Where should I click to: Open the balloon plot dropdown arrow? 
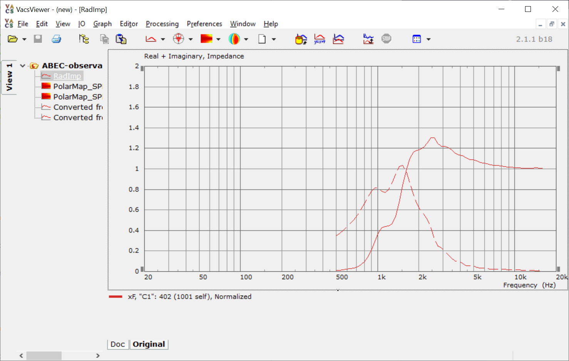pyautogui.click(x=246, y=39)
